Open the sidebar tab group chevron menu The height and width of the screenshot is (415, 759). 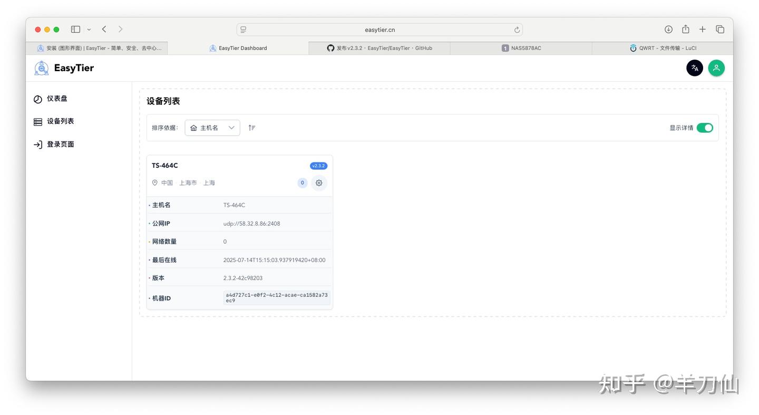tap(89, 30)
